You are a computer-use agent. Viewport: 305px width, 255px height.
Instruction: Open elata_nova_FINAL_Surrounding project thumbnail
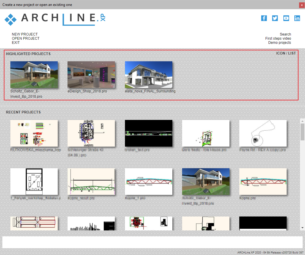pos(149,75)
